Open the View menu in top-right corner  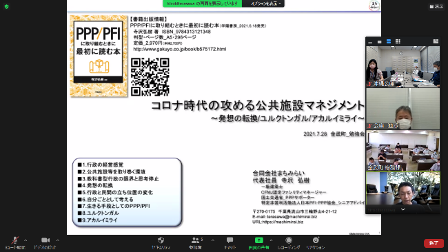436,6
